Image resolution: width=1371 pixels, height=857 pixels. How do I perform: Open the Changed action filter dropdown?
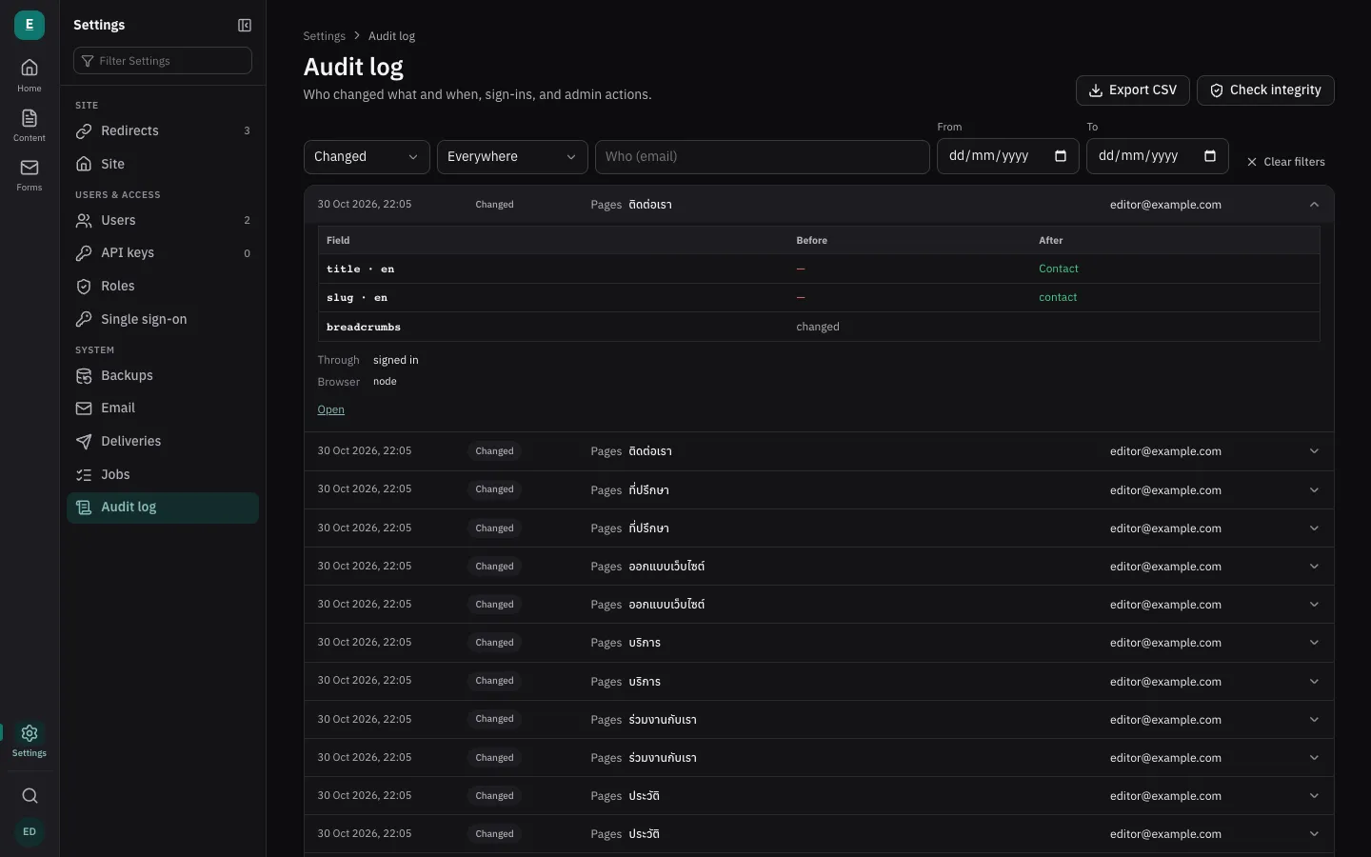(367, 157)
